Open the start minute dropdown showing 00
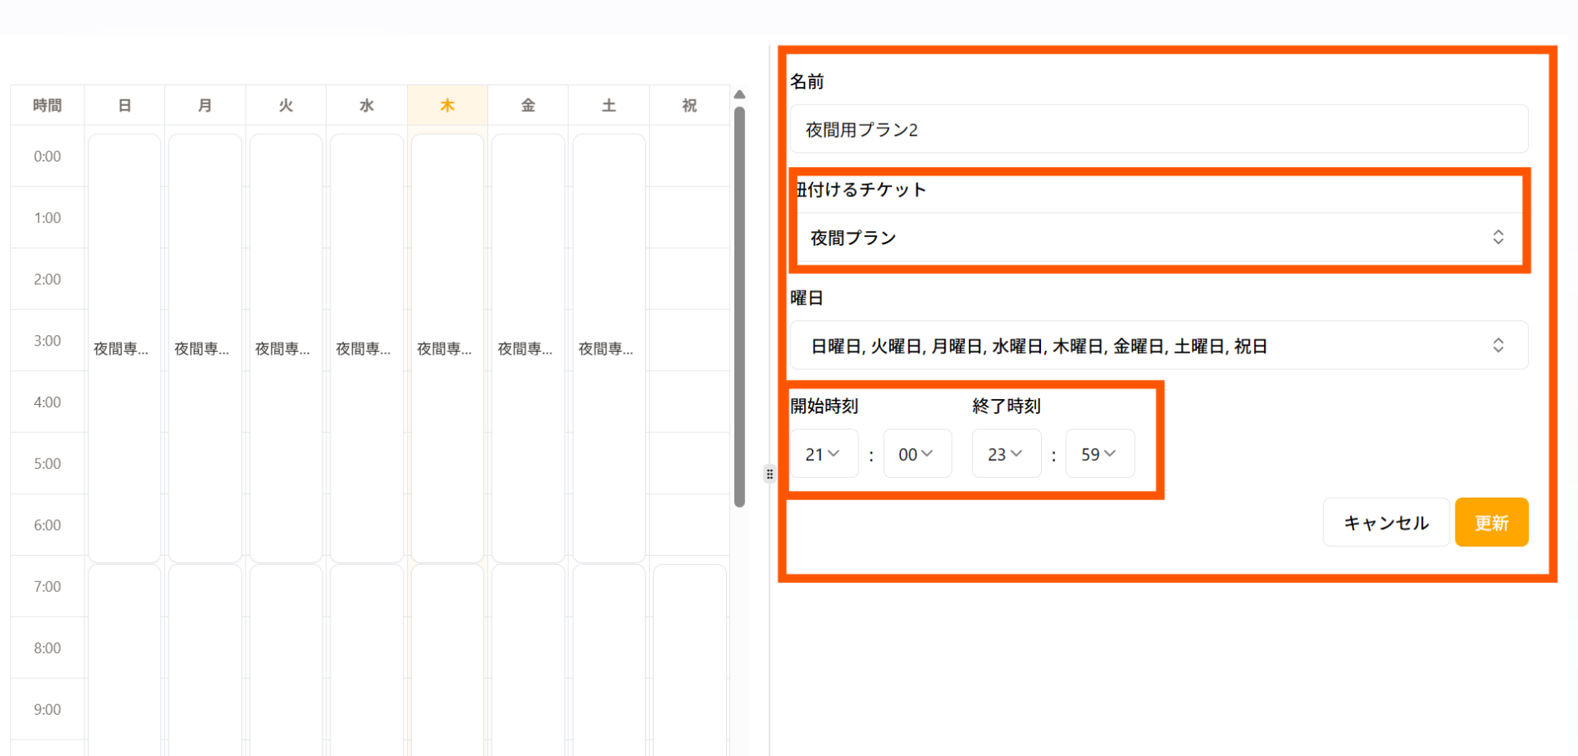The width and height of the screenshot is (1578, 756). point(917,454)
